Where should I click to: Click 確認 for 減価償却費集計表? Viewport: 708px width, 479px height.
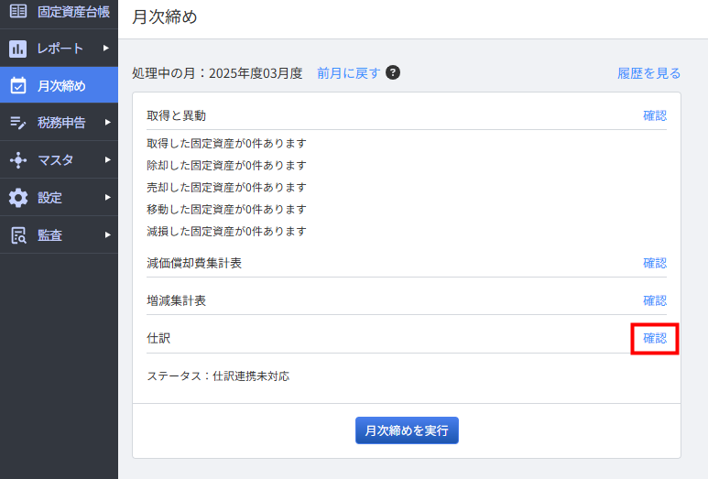point(655,263)
